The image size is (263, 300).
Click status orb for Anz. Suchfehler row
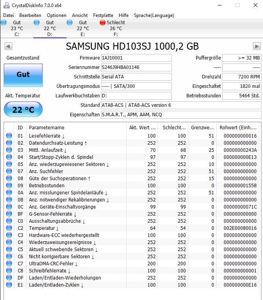[x=9, y=171]
